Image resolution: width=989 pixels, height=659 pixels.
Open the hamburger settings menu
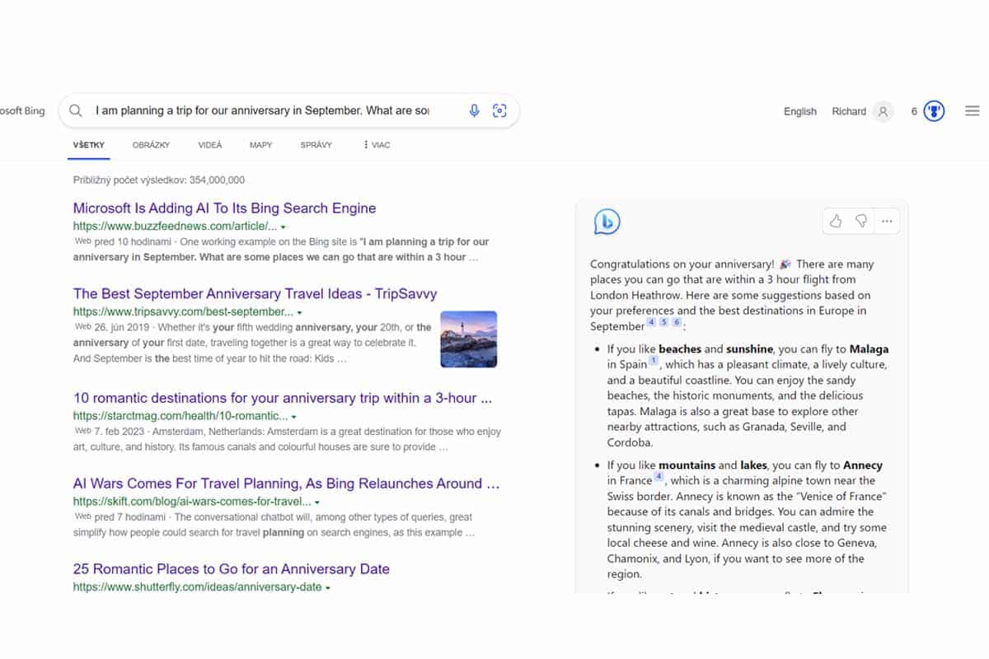point(973,111)
